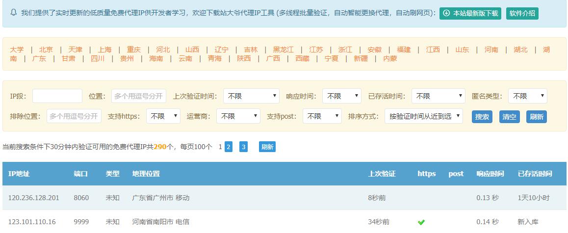Click location text 河南省南阳市 电信
Image resolution: width=568 pixels, height=233 pixels.
coord(161,222)
